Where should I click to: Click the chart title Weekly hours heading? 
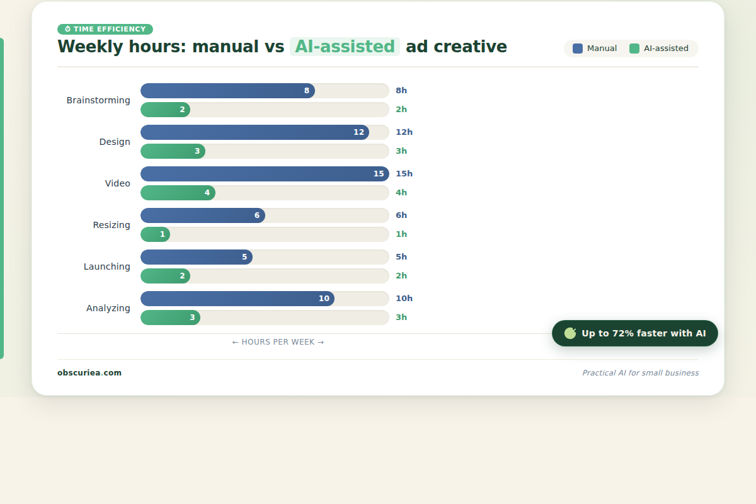[x=282, y=47]
